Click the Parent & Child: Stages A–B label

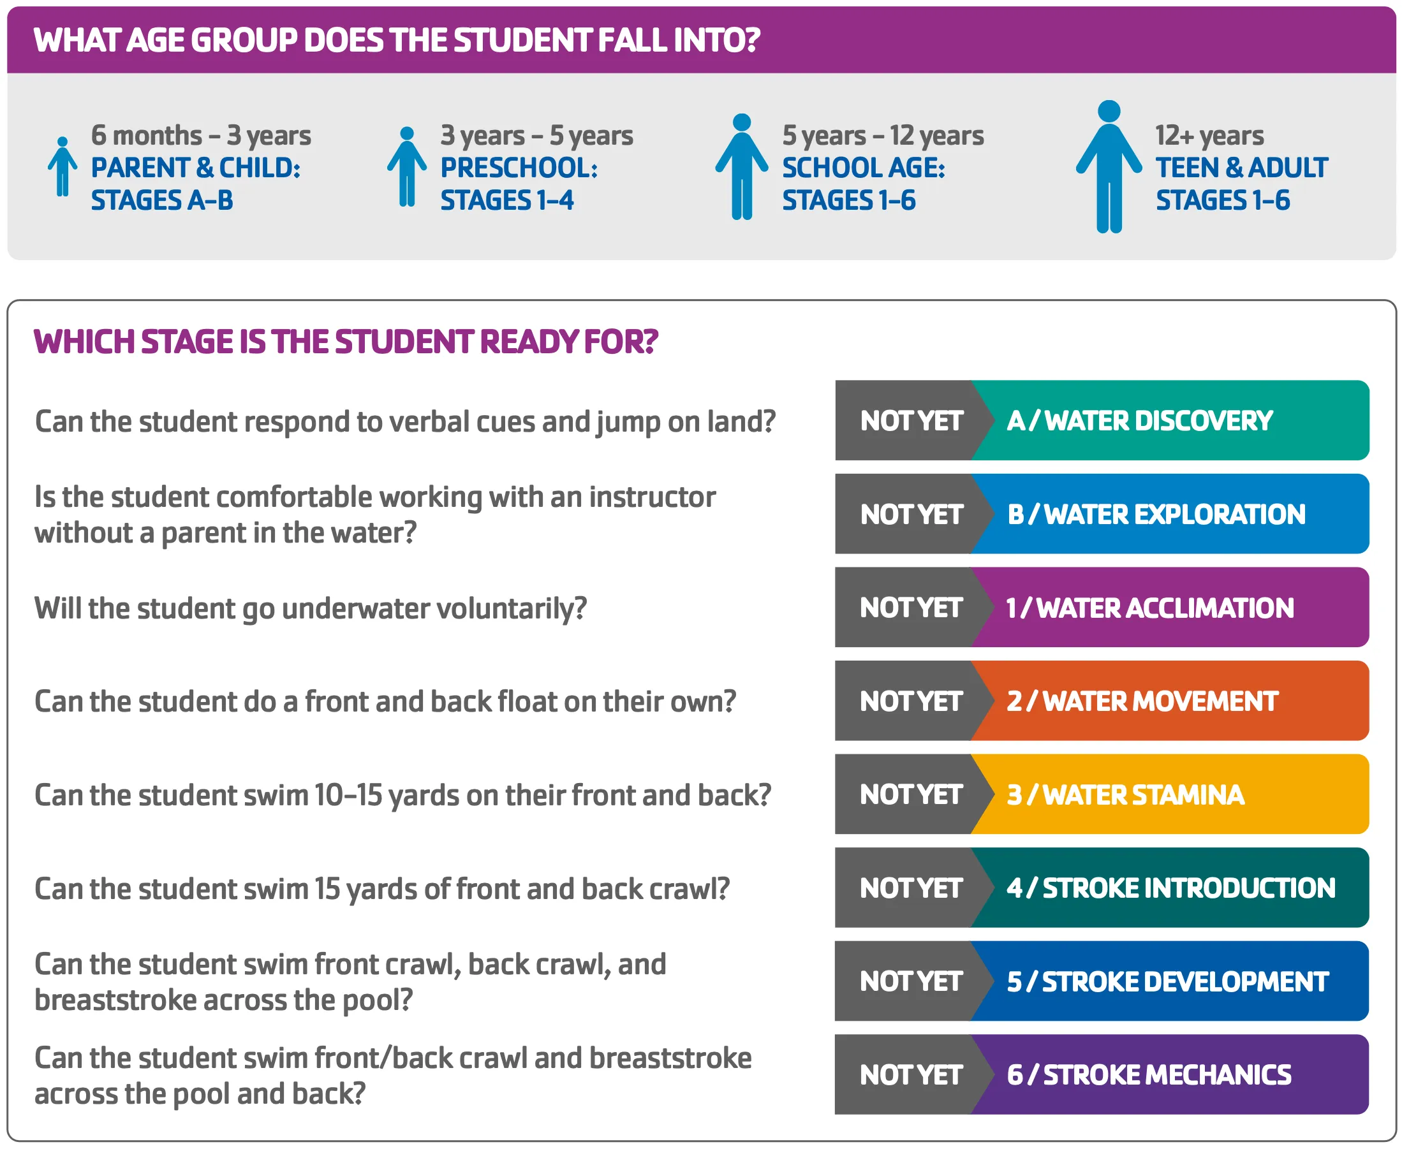pos(195,184)
